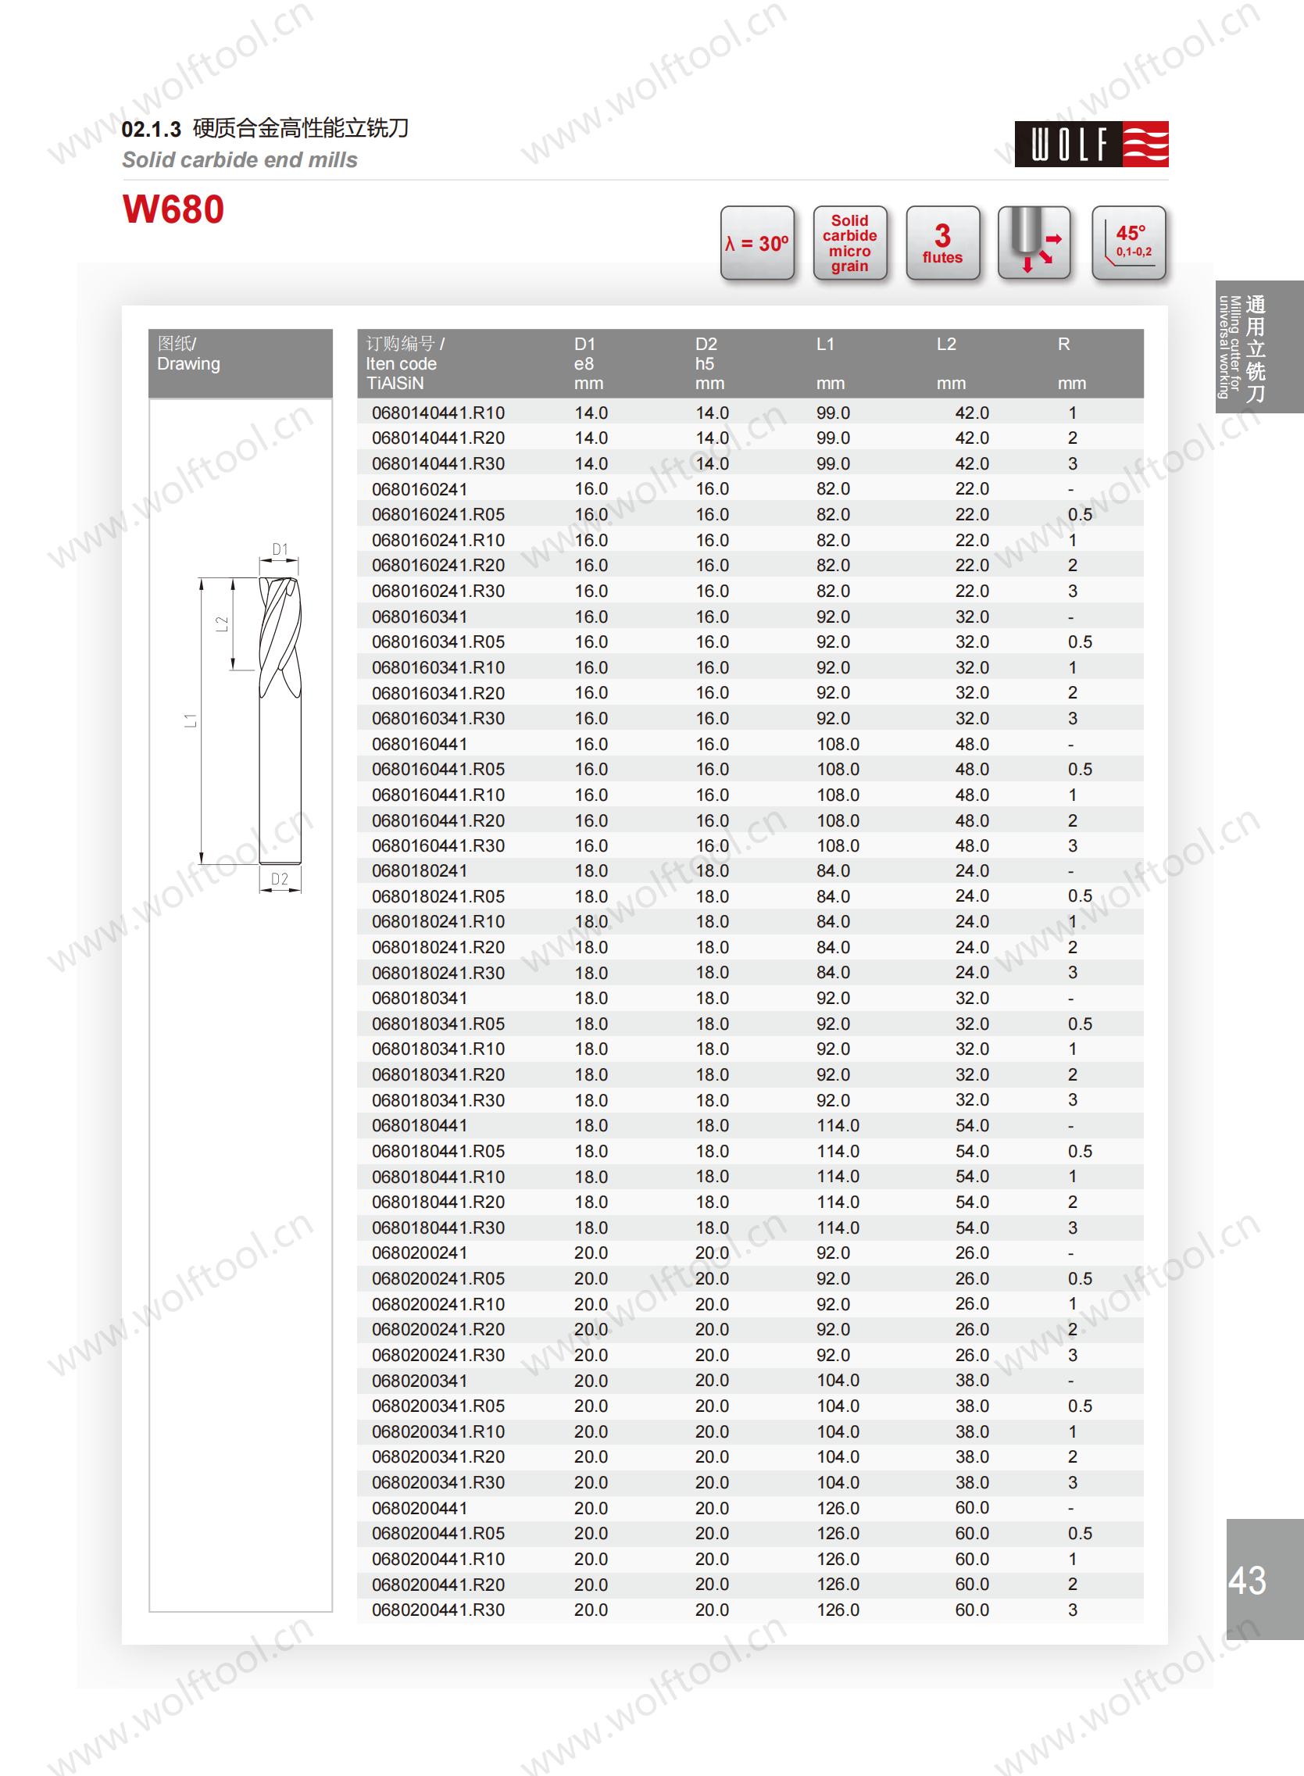Select item code 0680200341

click(x=419, y=1381)
